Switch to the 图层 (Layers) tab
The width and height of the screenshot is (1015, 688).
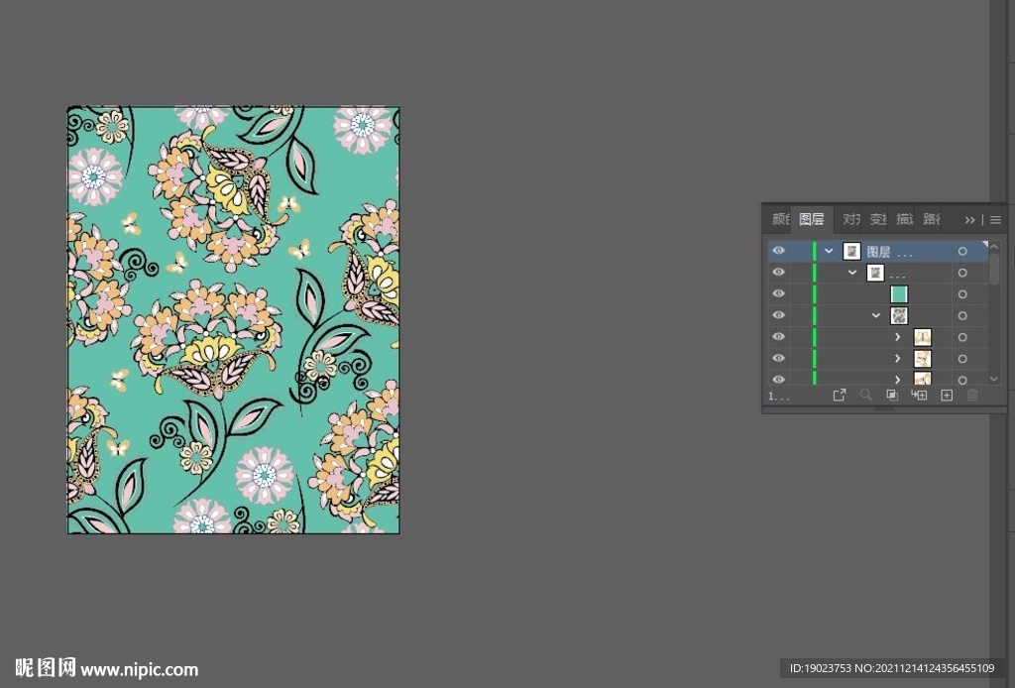tap(811, 220)
